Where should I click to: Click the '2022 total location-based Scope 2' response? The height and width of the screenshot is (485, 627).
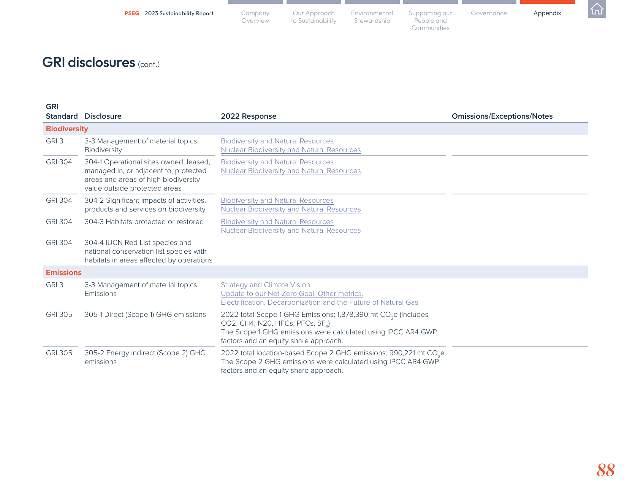[332, 362]
